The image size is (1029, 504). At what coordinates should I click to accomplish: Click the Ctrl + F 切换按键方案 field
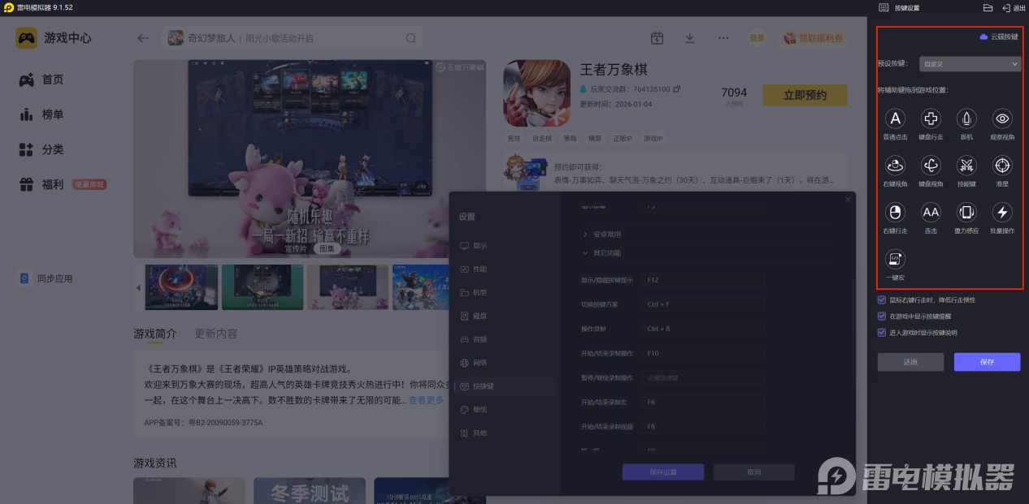click(x=703, y=304)
